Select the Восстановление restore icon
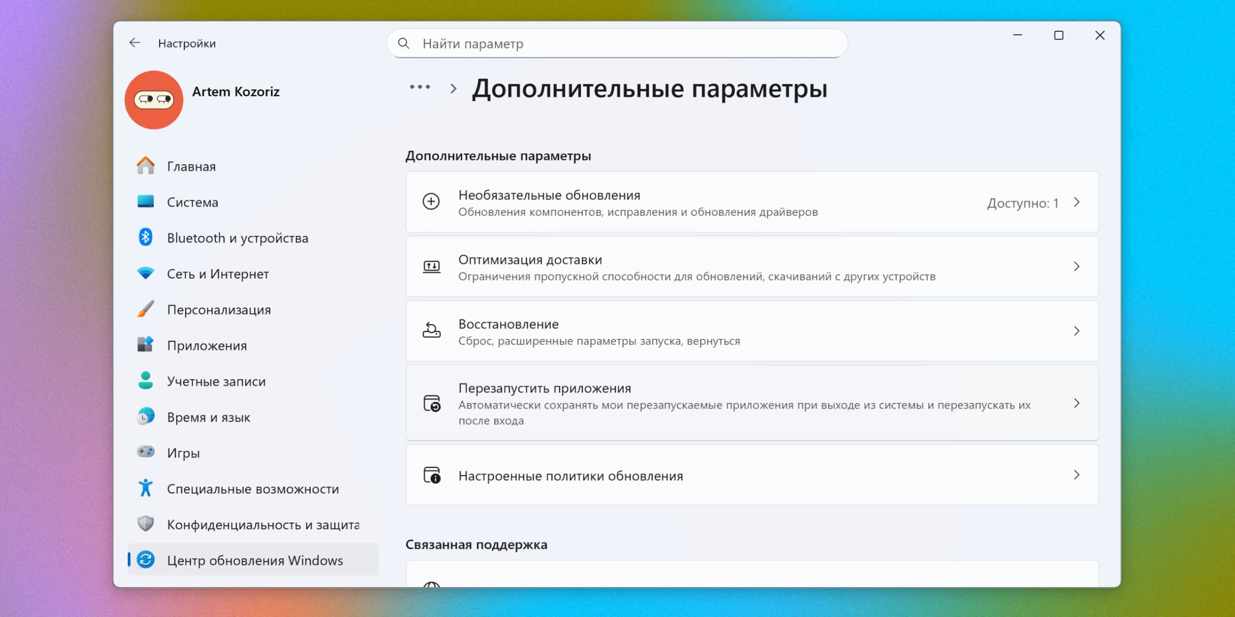The height and width of the screenshot is (617, 1235). pos(431,331)
